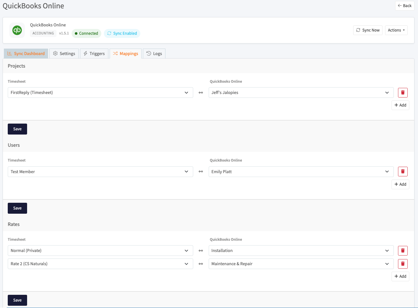This screenshot has height=308, width=418.
Task: Click the arrows icon beside Rate 2 (CS Naturals)
Action: (201, 264)
